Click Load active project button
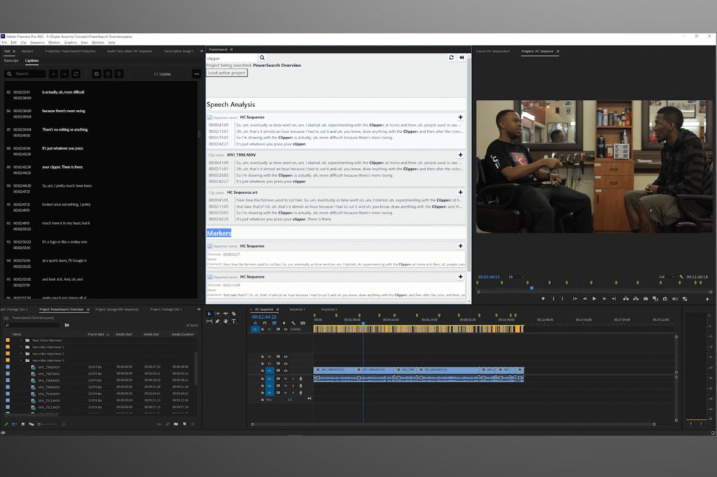This screenshot has height=477, width=717. coord(227,73)
